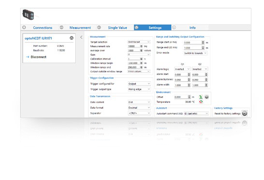
Task: Collapse the optoNCDT ILR1171 device panel
Action: click(72, 38)
